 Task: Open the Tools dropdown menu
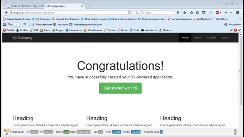[x=135, y=30]
